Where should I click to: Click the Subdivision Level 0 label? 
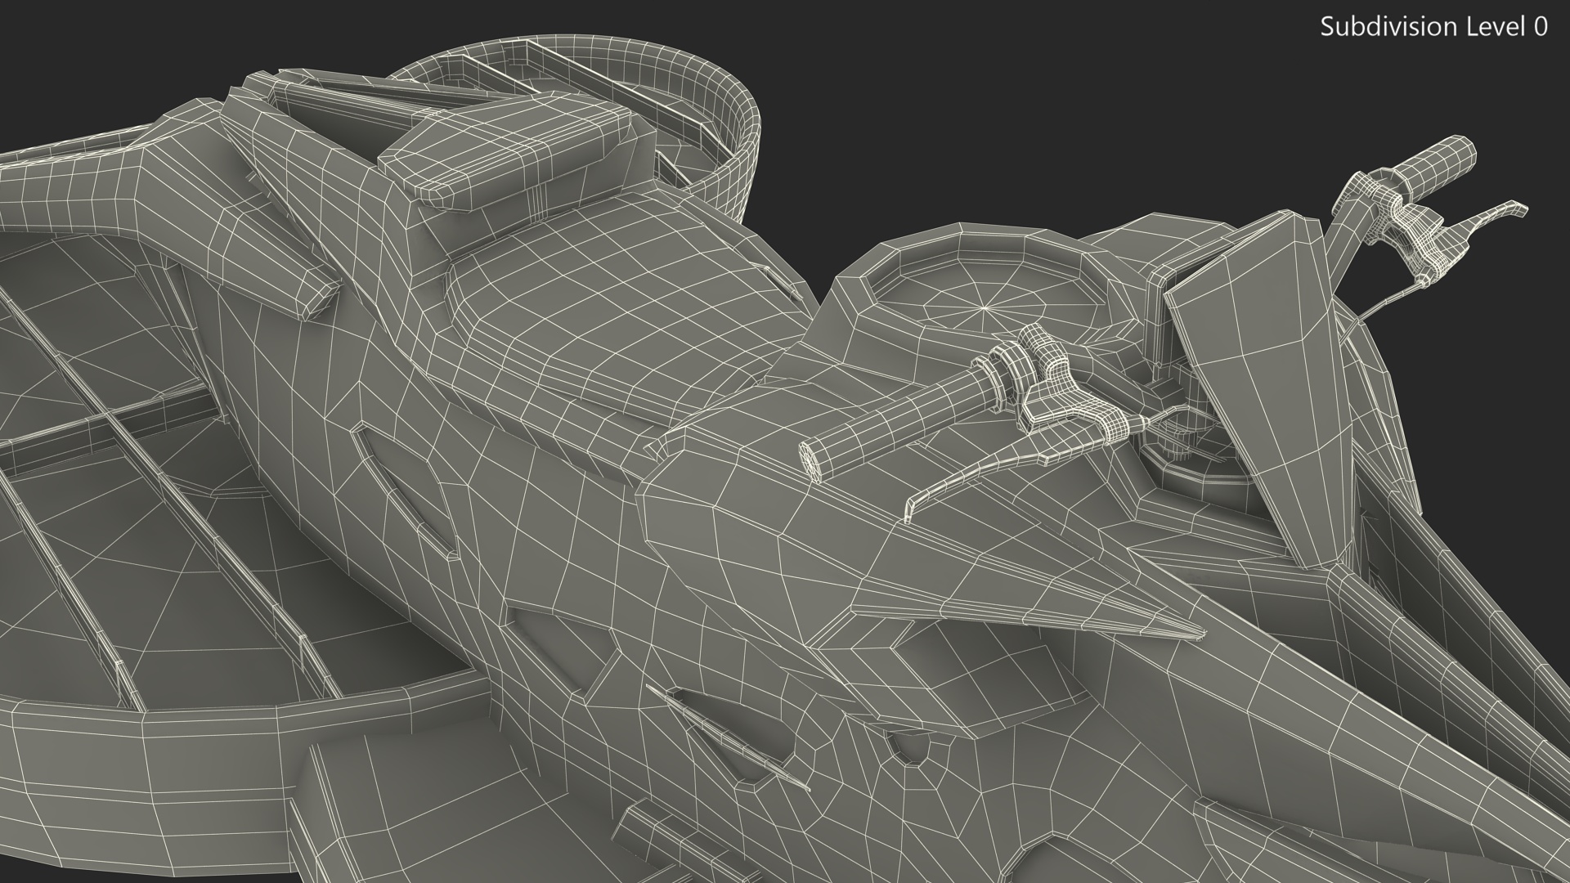[x=1433, y=27]
